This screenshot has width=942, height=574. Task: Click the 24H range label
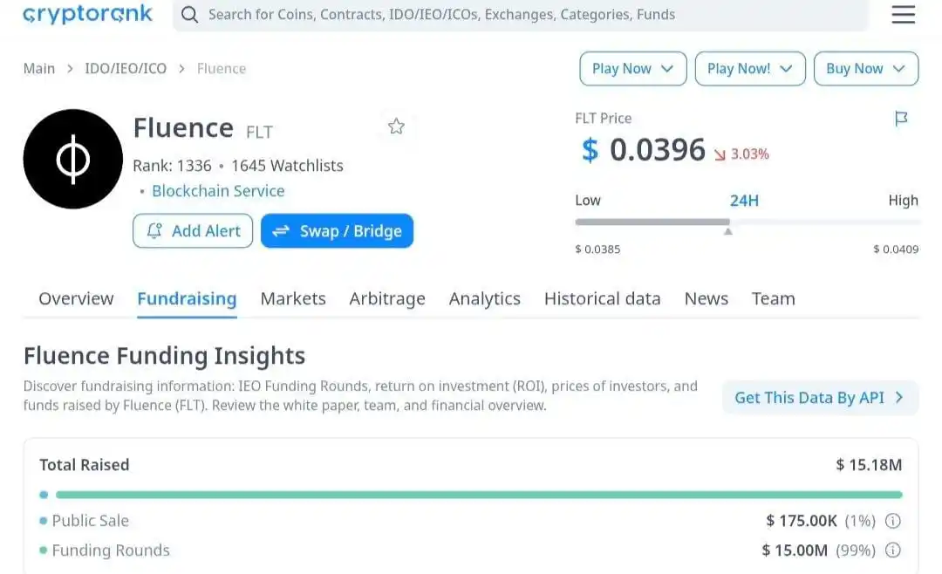744,200
